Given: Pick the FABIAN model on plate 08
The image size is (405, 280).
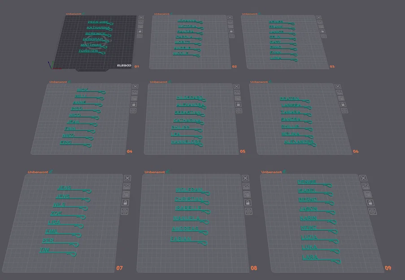Looking at the screenshot, I should click(189, 240).
